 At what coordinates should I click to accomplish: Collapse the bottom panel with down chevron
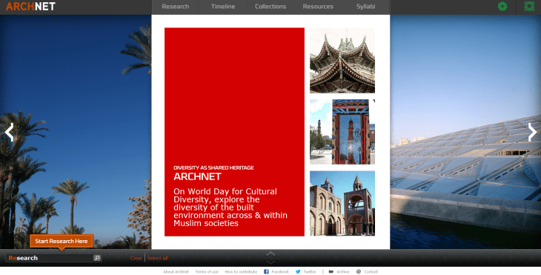(270, 262)
